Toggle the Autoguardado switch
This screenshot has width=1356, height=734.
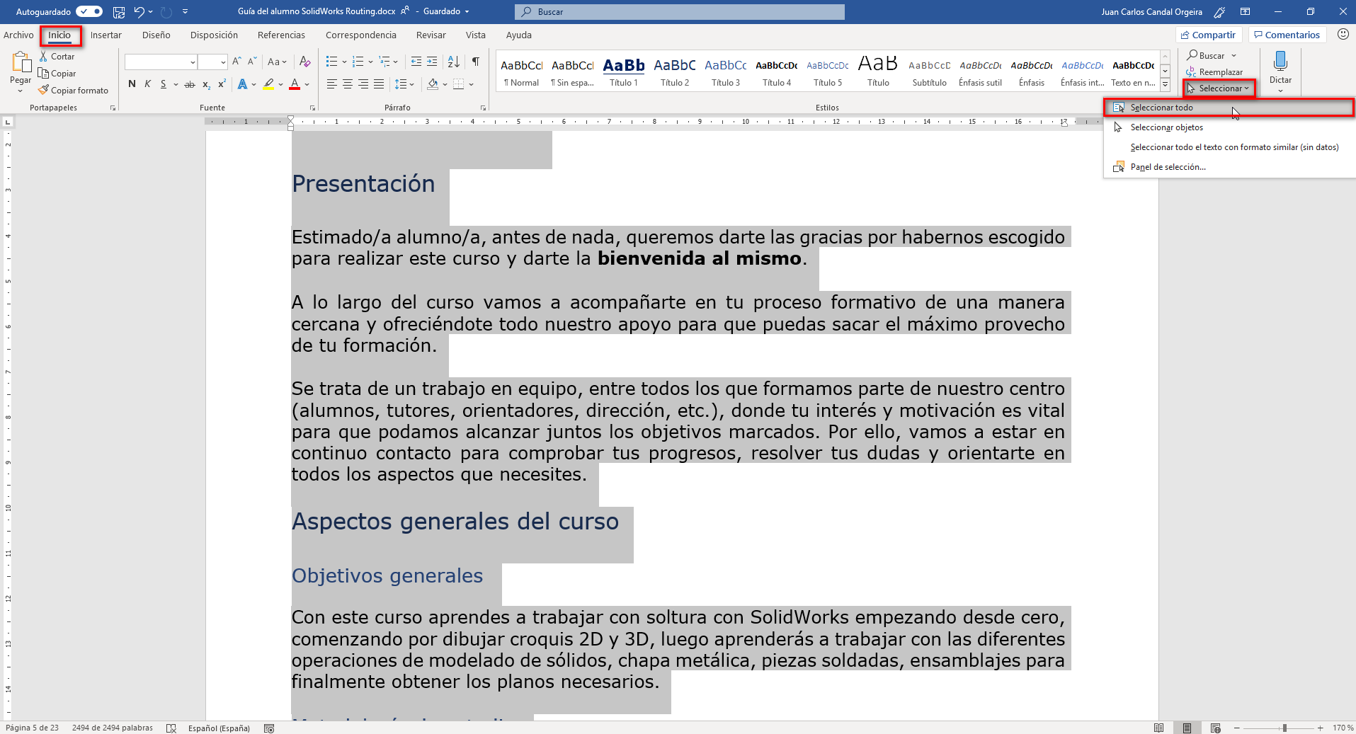pos(89,11)
